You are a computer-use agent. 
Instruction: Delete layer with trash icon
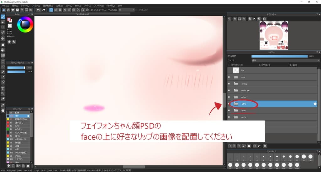(265, 146)
